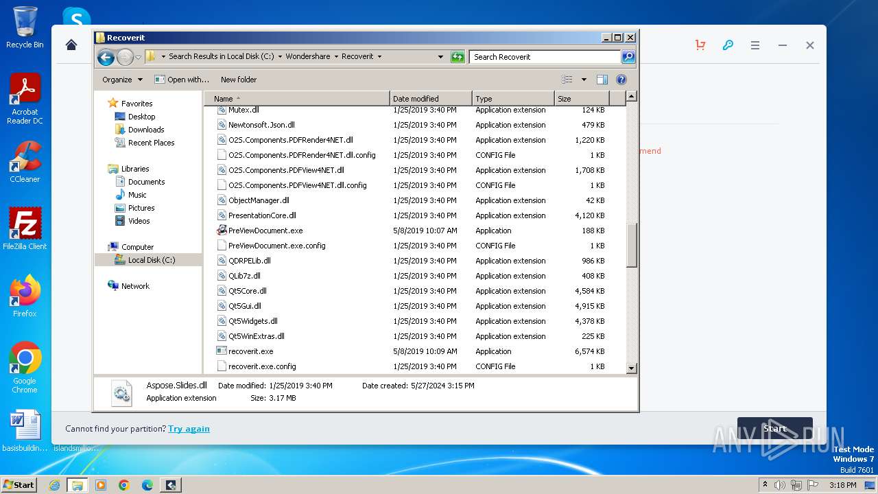The width and height of the screenshot is (878, 494).
Task: Click Open with... toolbar button
Action: [182, 80]
